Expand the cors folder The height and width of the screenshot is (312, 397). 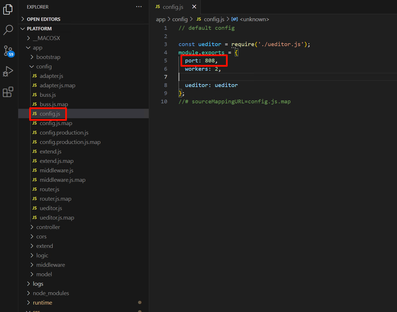84,236
